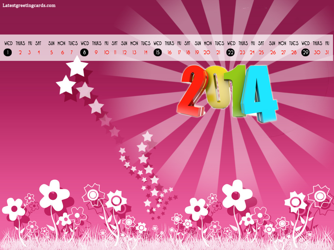Click the WED label above date 22

[x=231, y=43]
